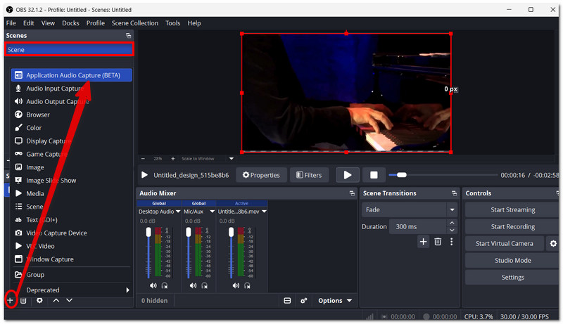Choose Audio Input Capture from list

coord(72,89)
